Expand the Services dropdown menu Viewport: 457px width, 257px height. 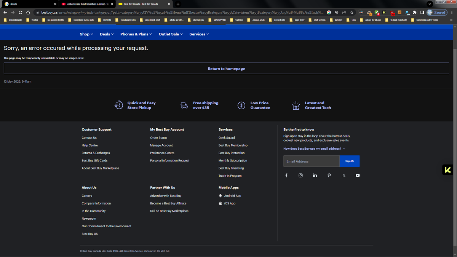pyautogui.click(x=199, y=34)
